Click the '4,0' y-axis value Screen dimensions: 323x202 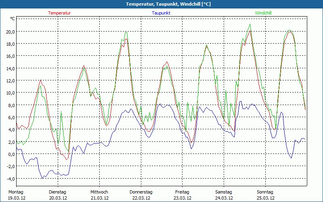[x=11, y=130]
